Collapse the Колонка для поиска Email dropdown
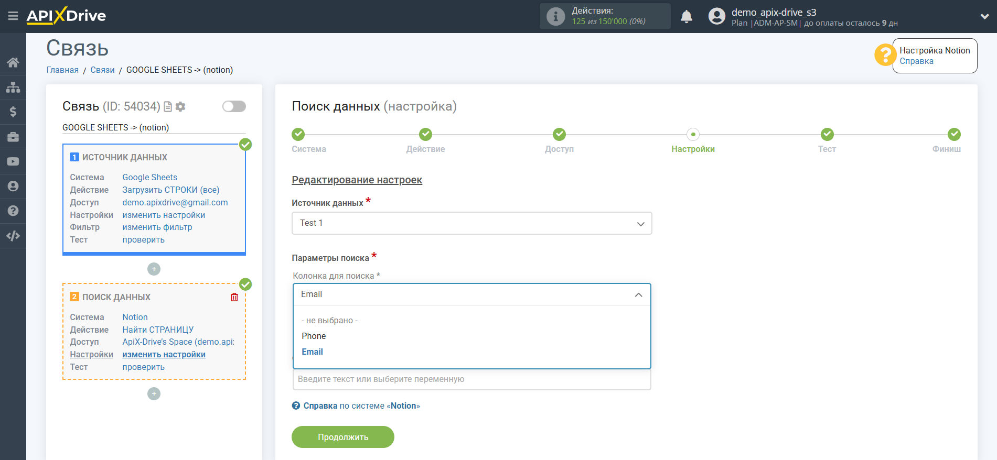Image resolution: width=997 pixels, height=460 pixels. (x=471, y=294)
